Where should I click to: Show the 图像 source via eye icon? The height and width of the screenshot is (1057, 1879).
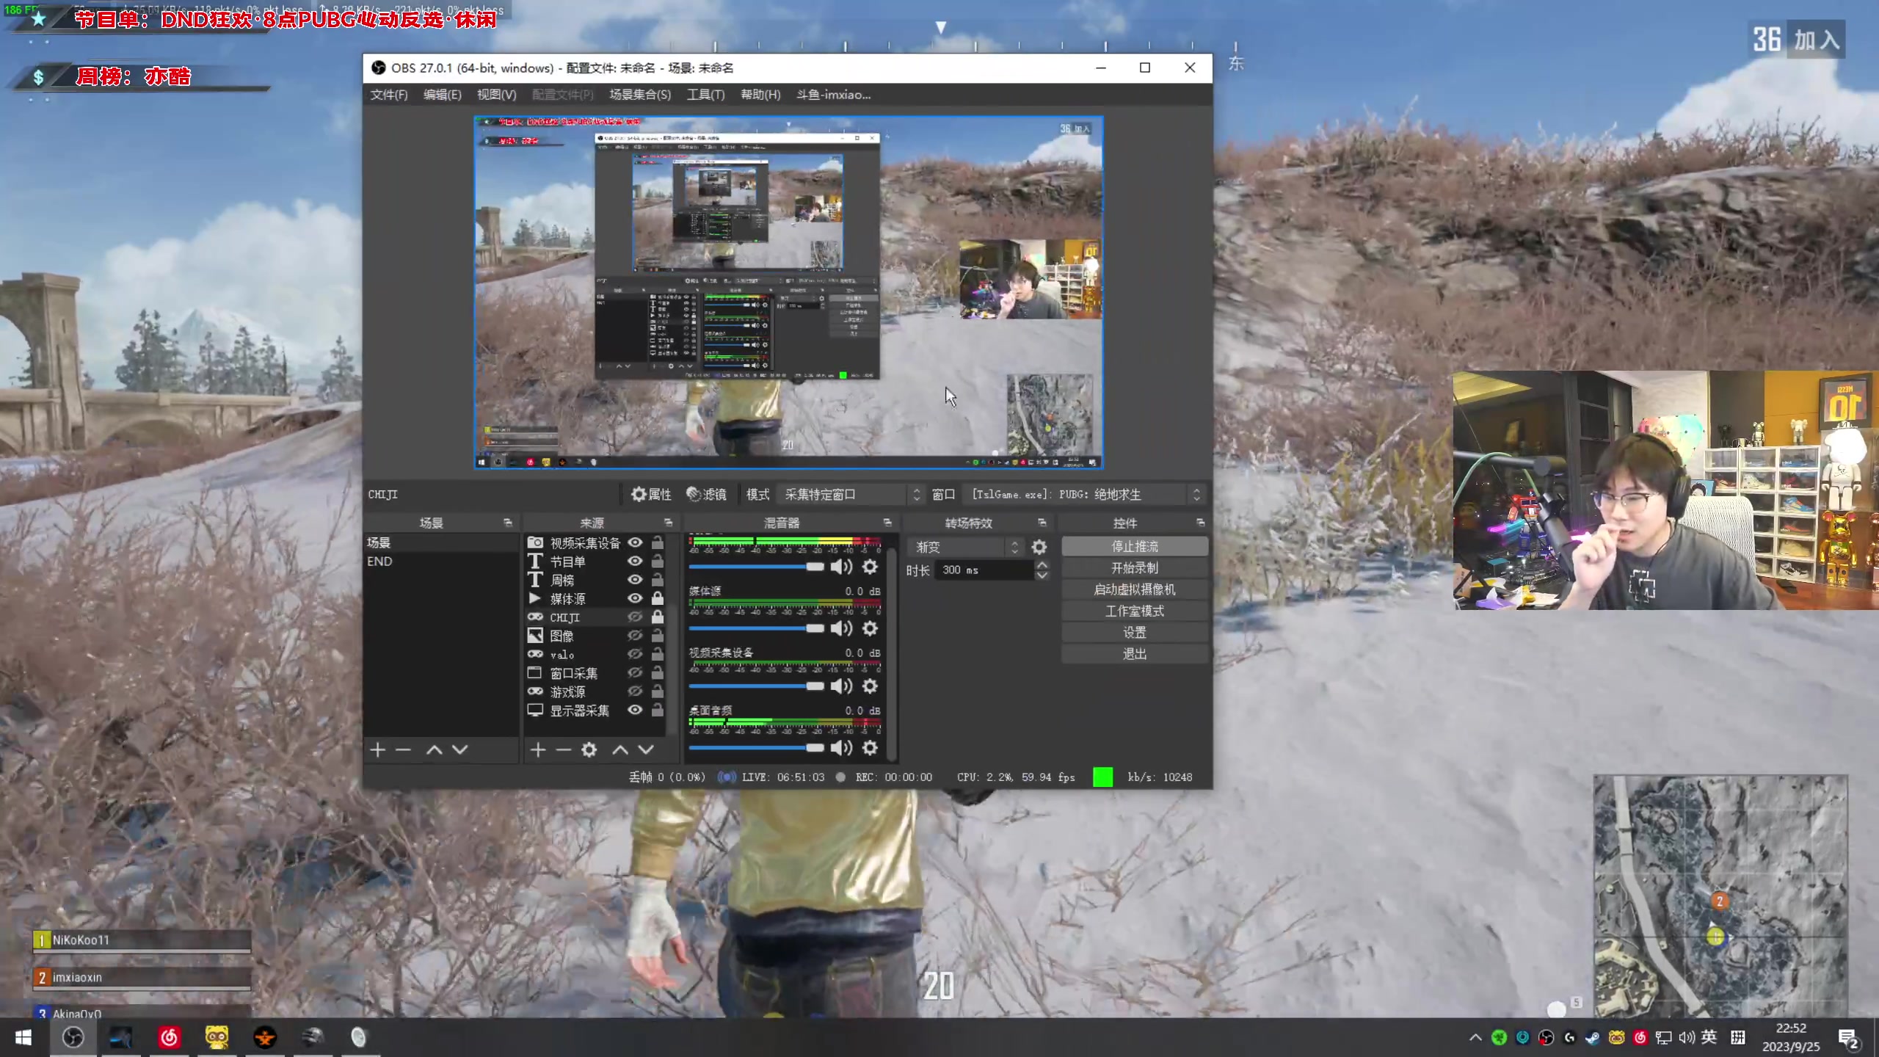tap(635, 636)
